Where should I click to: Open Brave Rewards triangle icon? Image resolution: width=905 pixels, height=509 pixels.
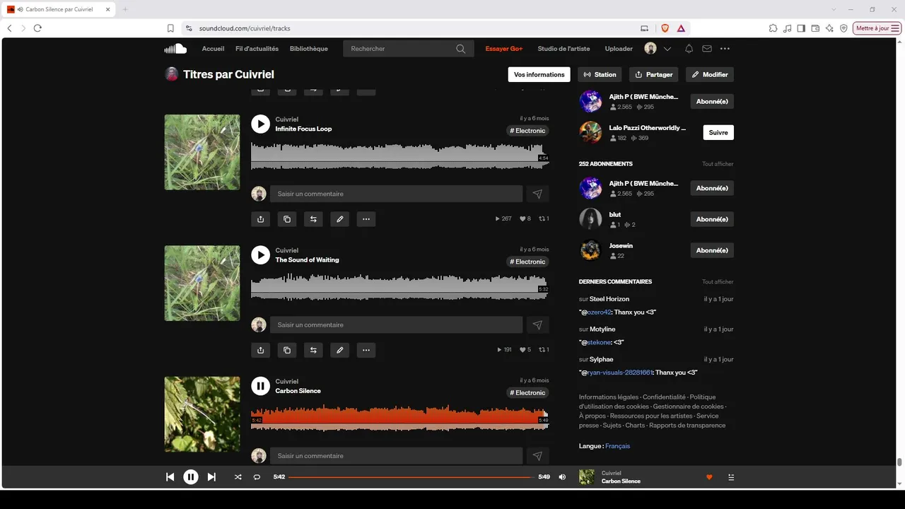click(681, 28)
